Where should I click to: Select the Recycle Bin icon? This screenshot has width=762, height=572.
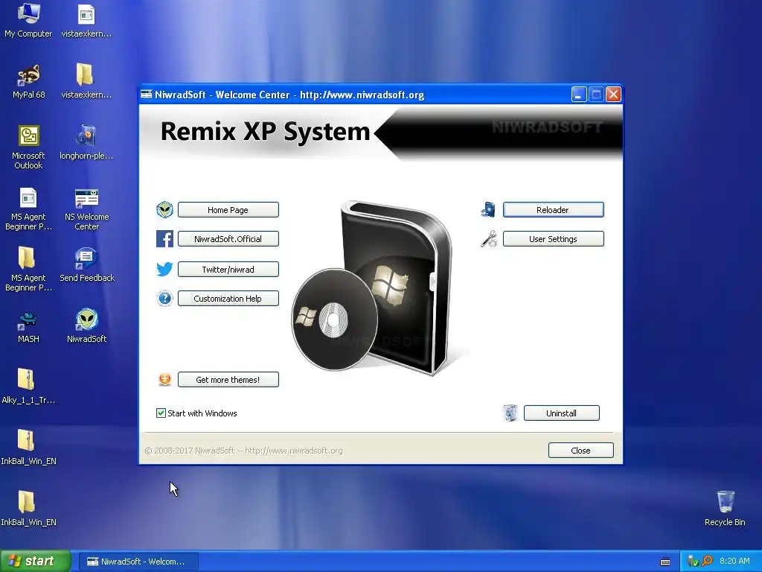click(x=725, y=508)
